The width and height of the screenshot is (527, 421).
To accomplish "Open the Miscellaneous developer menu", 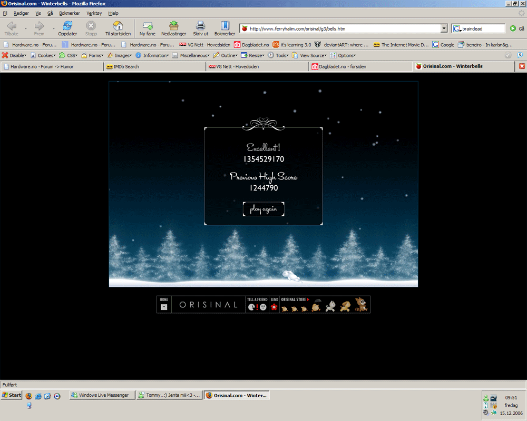I will (x=191, y=55).
